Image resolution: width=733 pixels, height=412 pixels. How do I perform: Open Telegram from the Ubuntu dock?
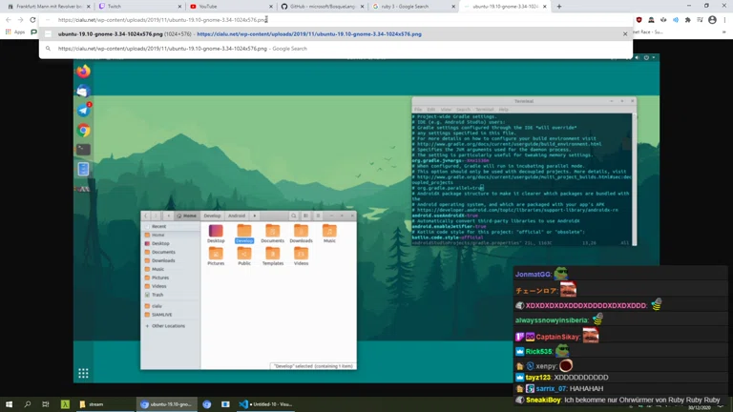83,111
